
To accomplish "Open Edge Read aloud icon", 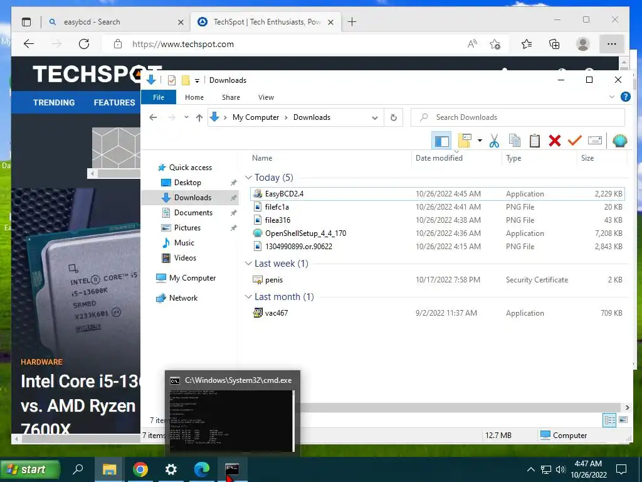I will point(472,44).
